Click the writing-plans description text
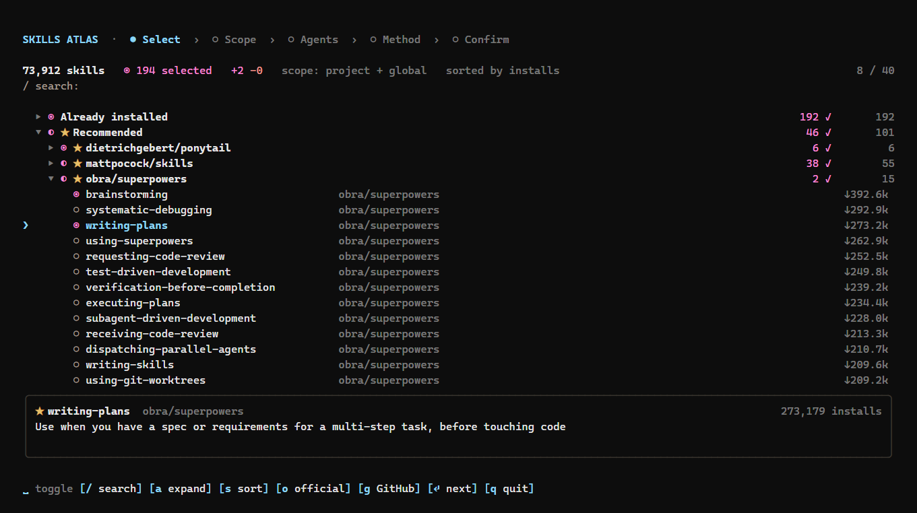 [x=301, y=427]
